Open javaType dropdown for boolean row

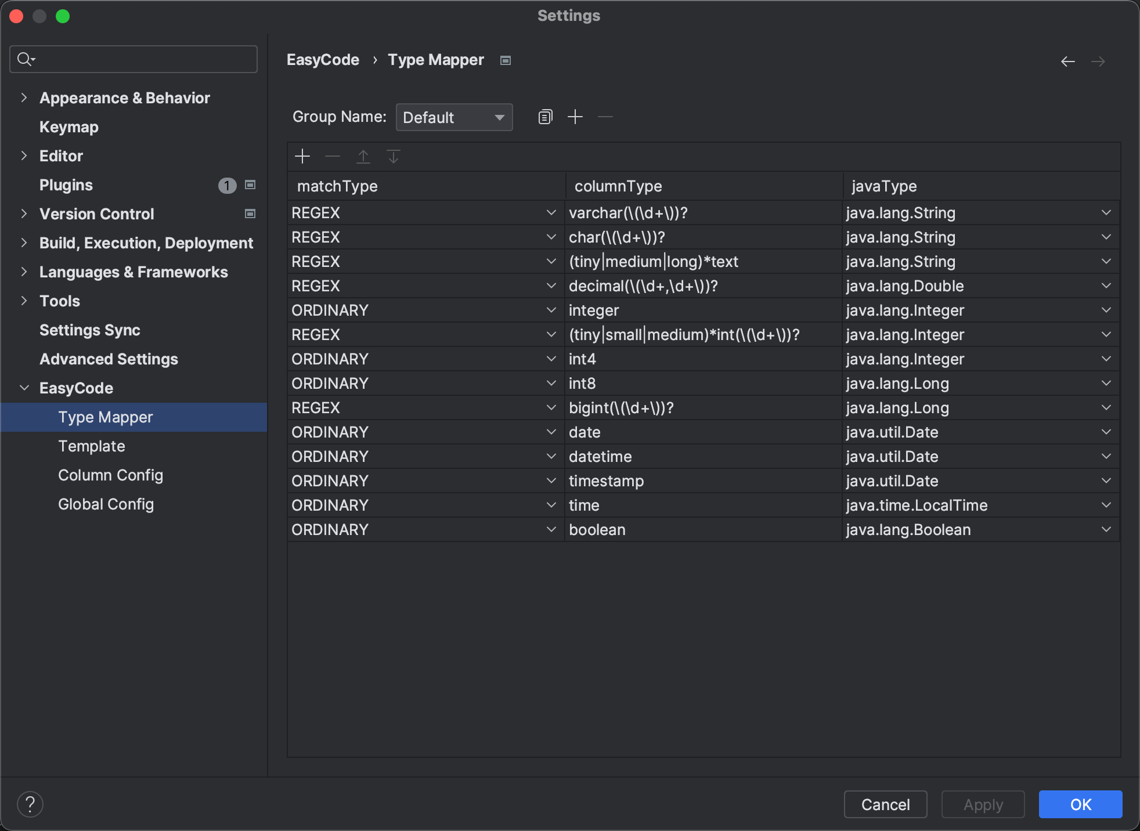[1106, 529]
